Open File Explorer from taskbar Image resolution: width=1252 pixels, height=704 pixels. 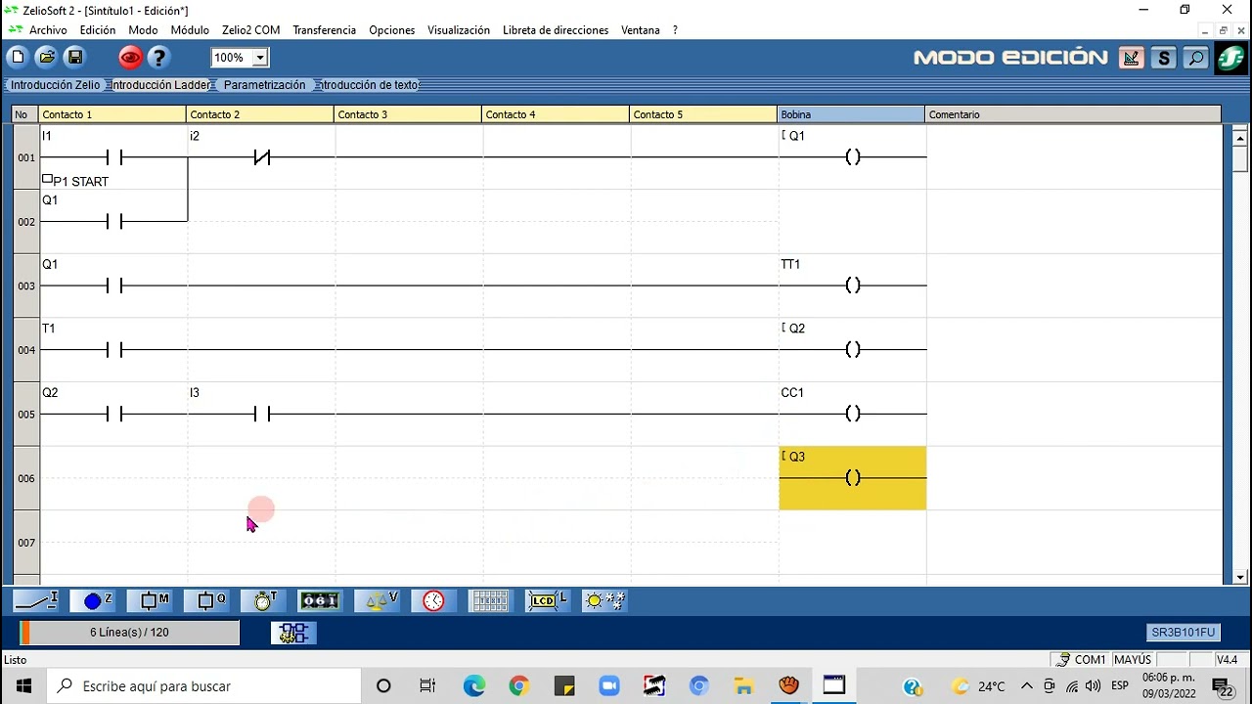point(743,686)
